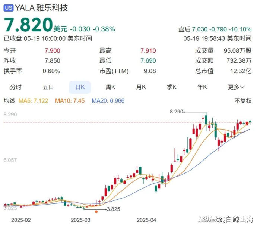This screenshot has height=227, width=257.
Task: Open the 周K weekly chart tab
Action: pos(111,87)
